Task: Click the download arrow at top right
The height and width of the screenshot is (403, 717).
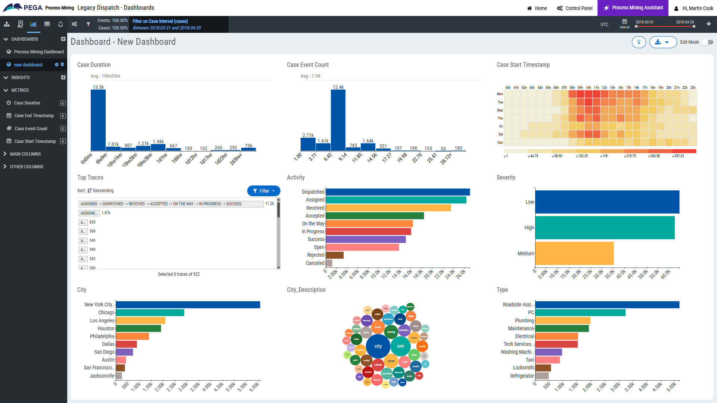Action: (x=708, y=24)
